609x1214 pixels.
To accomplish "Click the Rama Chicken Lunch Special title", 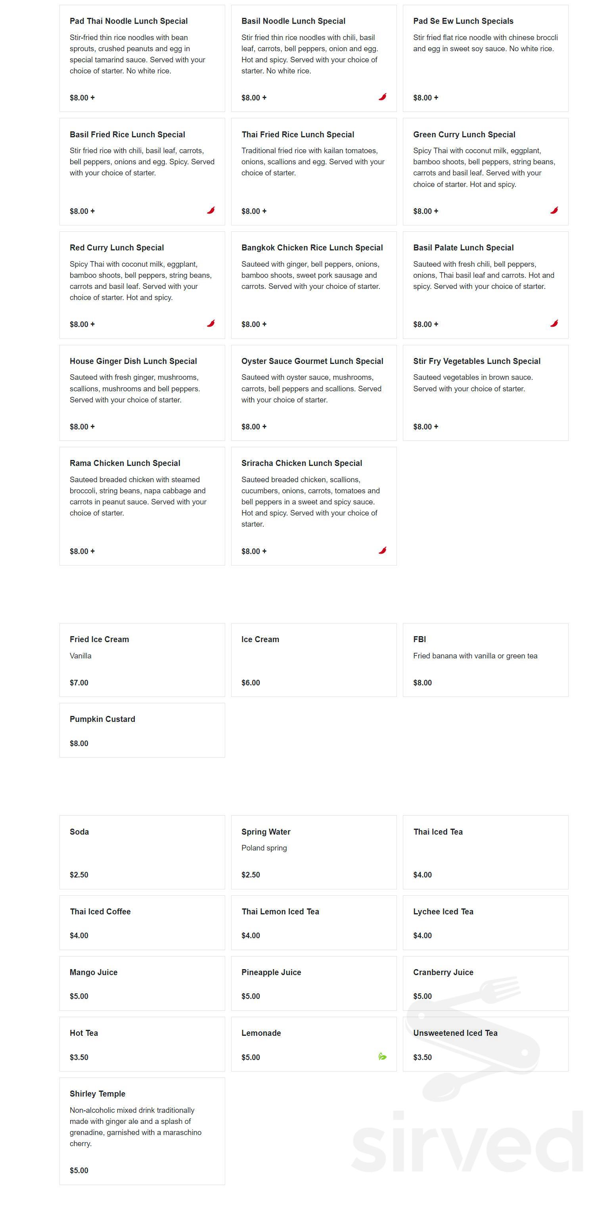I will coord(125,463).
